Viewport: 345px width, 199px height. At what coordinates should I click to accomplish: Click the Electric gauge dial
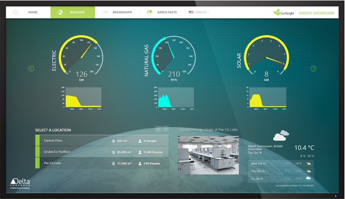pyautogui.click(x=81, y=55)
